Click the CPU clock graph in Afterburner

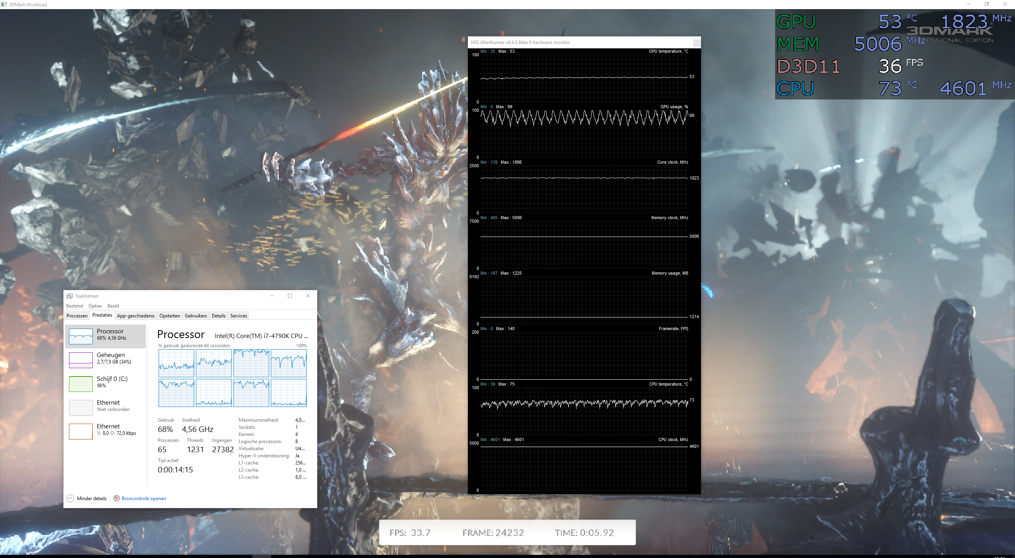click(x=584, y=466)
